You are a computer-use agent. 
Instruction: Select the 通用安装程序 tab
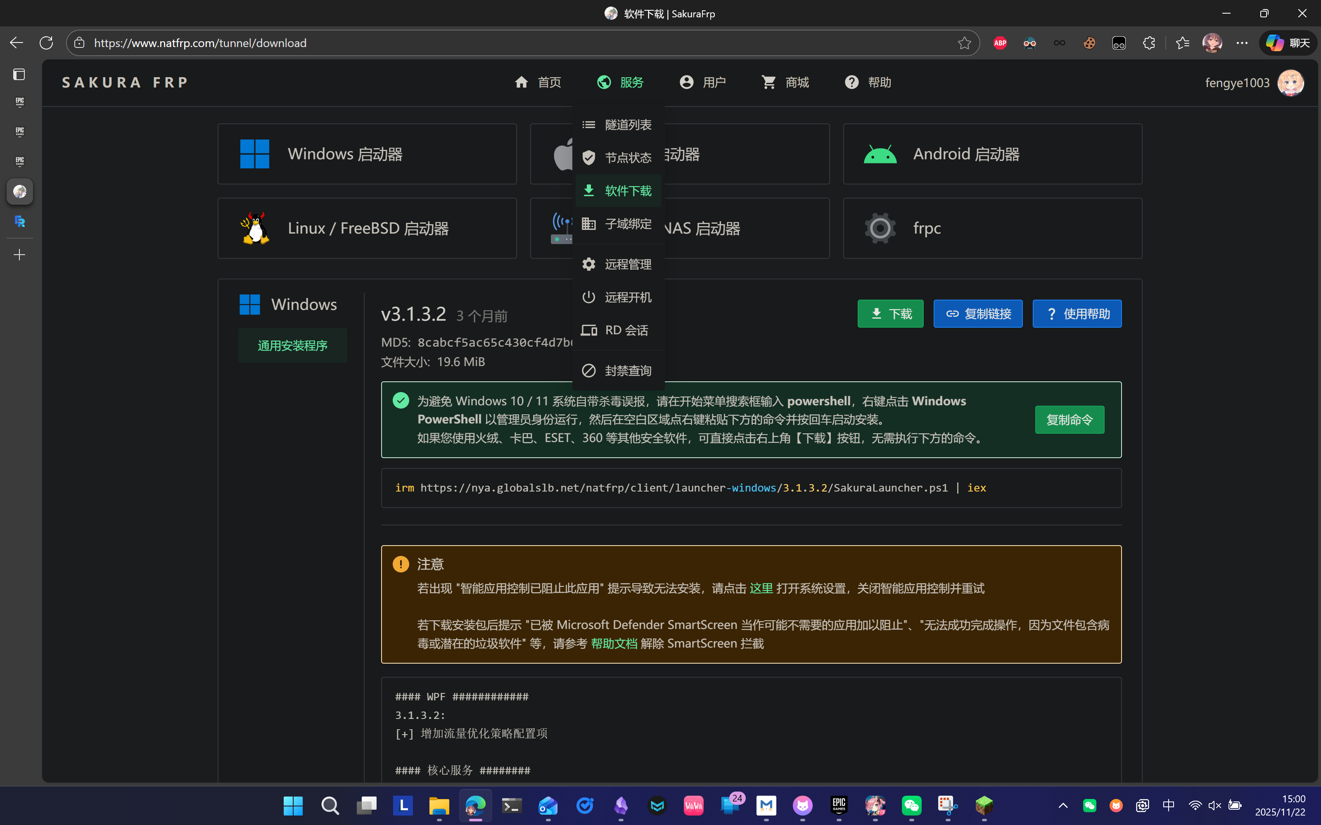tap(292, 345)
